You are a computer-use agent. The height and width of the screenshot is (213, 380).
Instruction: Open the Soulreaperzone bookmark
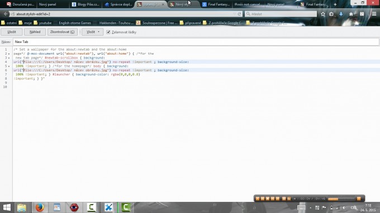(x=156, y=23)
